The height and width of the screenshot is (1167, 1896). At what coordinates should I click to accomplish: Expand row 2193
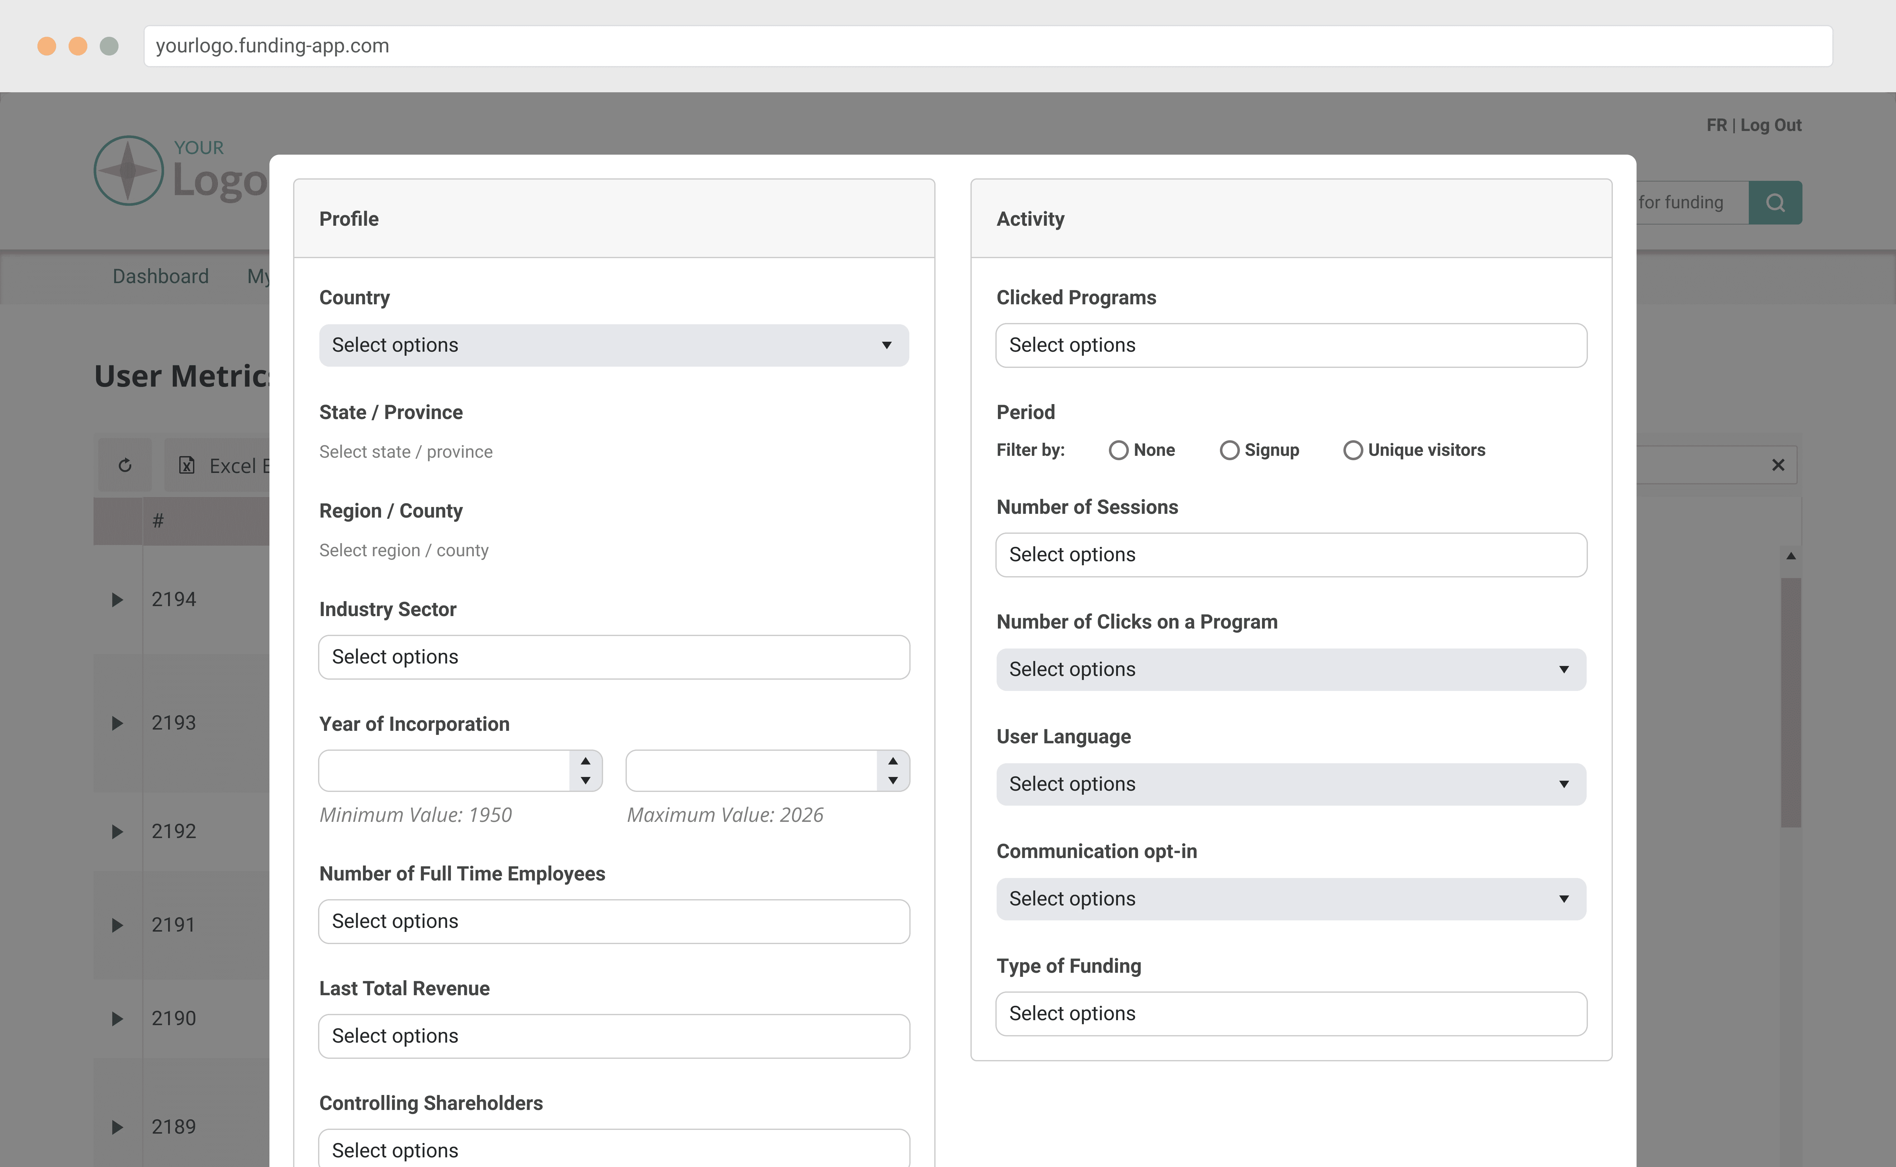tap(117, 723)
